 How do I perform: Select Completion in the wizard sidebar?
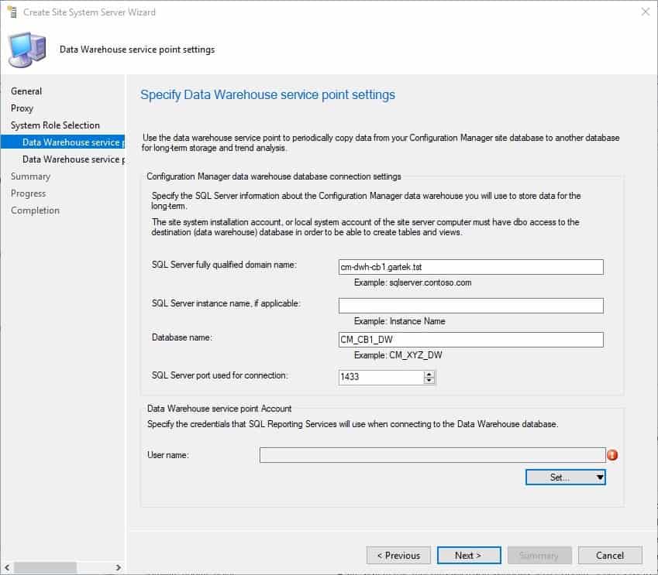(35, 210)
